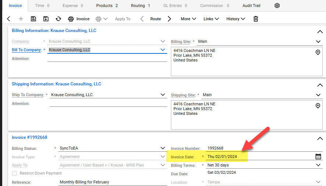Open the Commission tab
This screenshot has width=326, height=186.
215,6
